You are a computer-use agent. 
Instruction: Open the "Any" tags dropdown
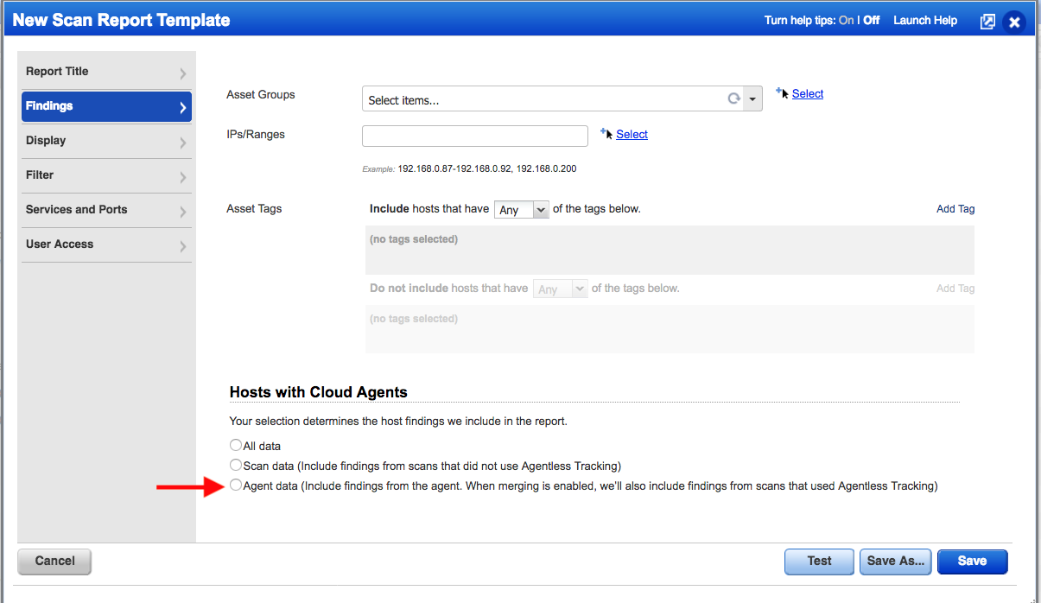(521, 208)
